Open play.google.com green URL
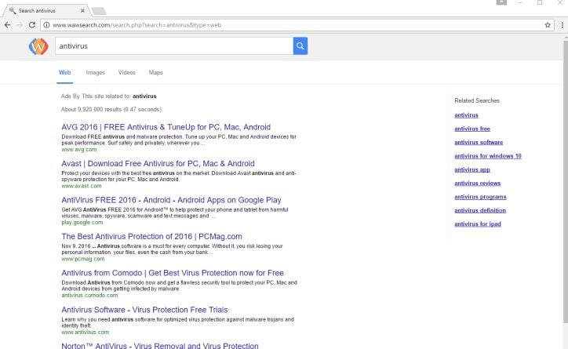Viewport: 568px width, 349px height. point(82,222)
